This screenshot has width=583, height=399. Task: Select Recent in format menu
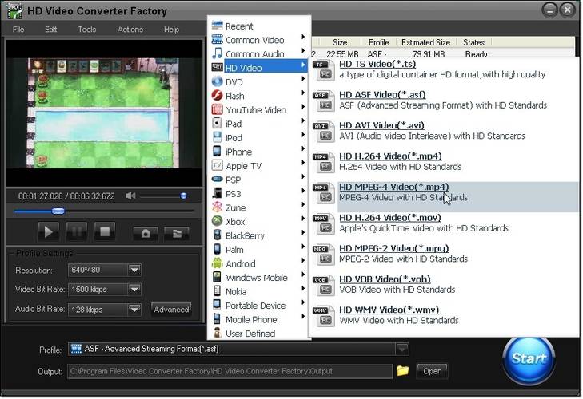(x=259, y=26)
